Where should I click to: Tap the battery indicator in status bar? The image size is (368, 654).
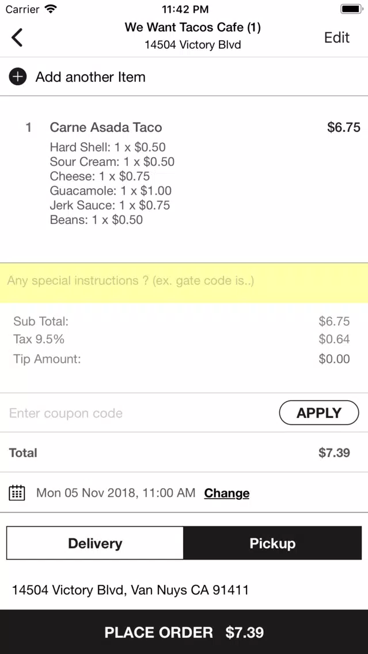tap(351, 9)
